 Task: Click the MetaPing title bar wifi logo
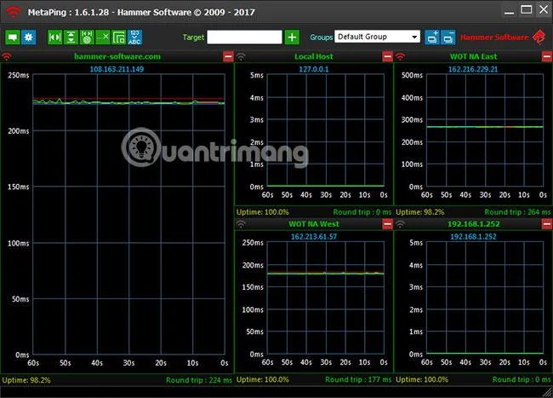14,12
